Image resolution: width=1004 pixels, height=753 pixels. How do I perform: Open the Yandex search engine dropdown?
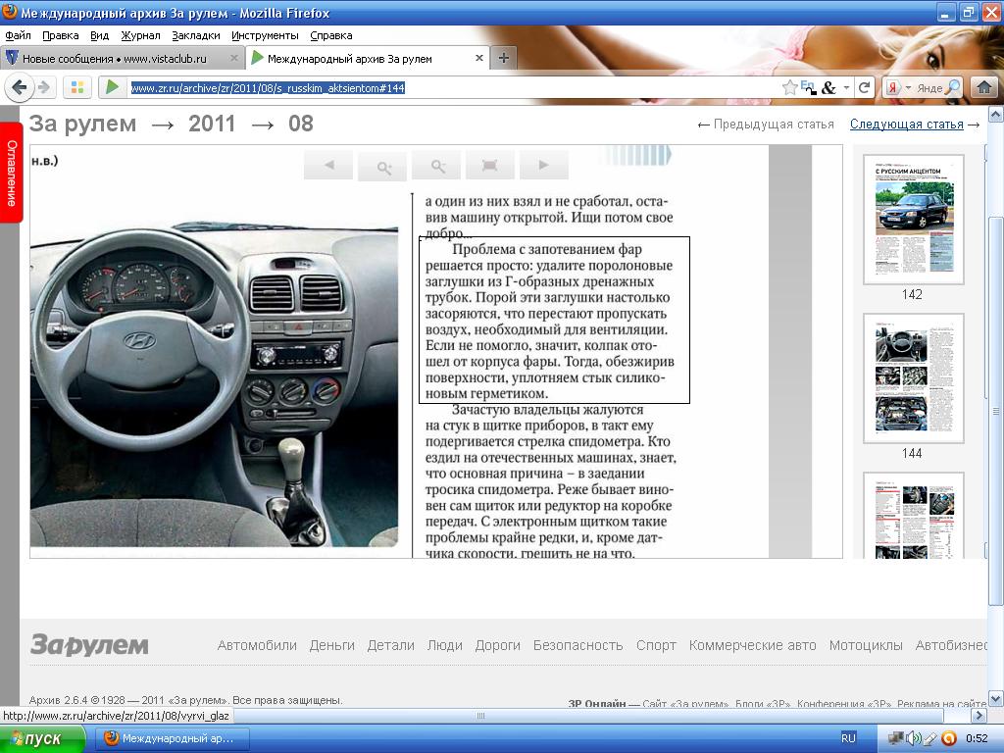[x=900, y=87]
